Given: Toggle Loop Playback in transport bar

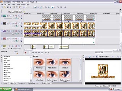Looking at the screenshot, I should pos(29,53).
